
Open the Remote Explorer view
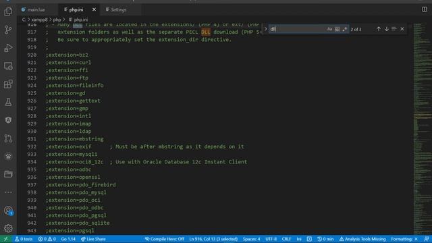coord(8,66)
